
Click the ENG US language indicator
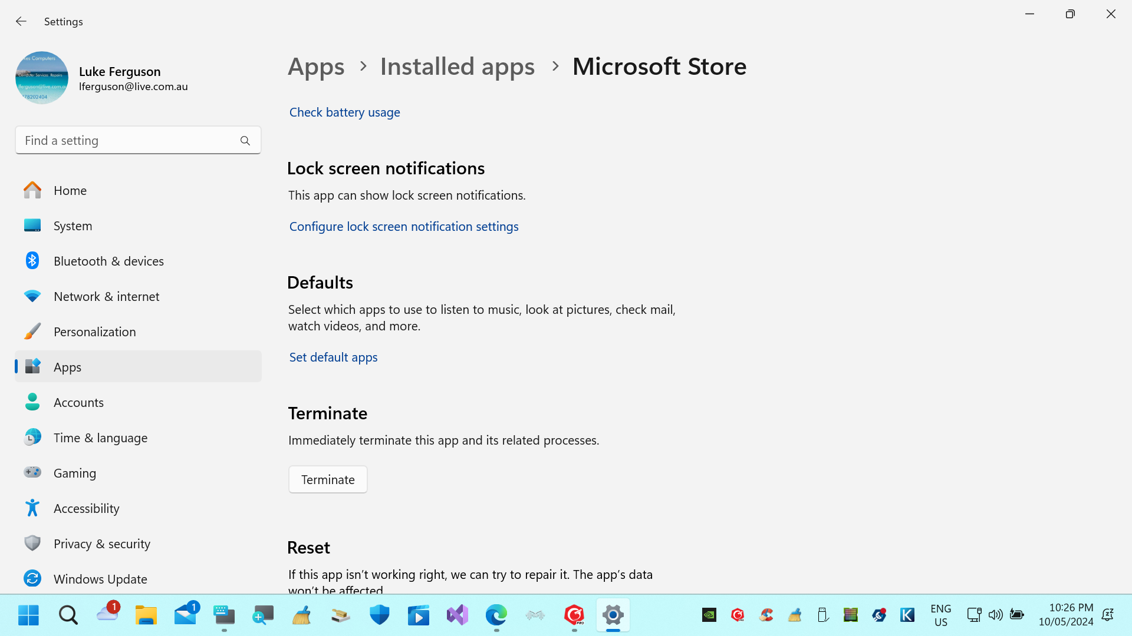(x=941, y=615)
